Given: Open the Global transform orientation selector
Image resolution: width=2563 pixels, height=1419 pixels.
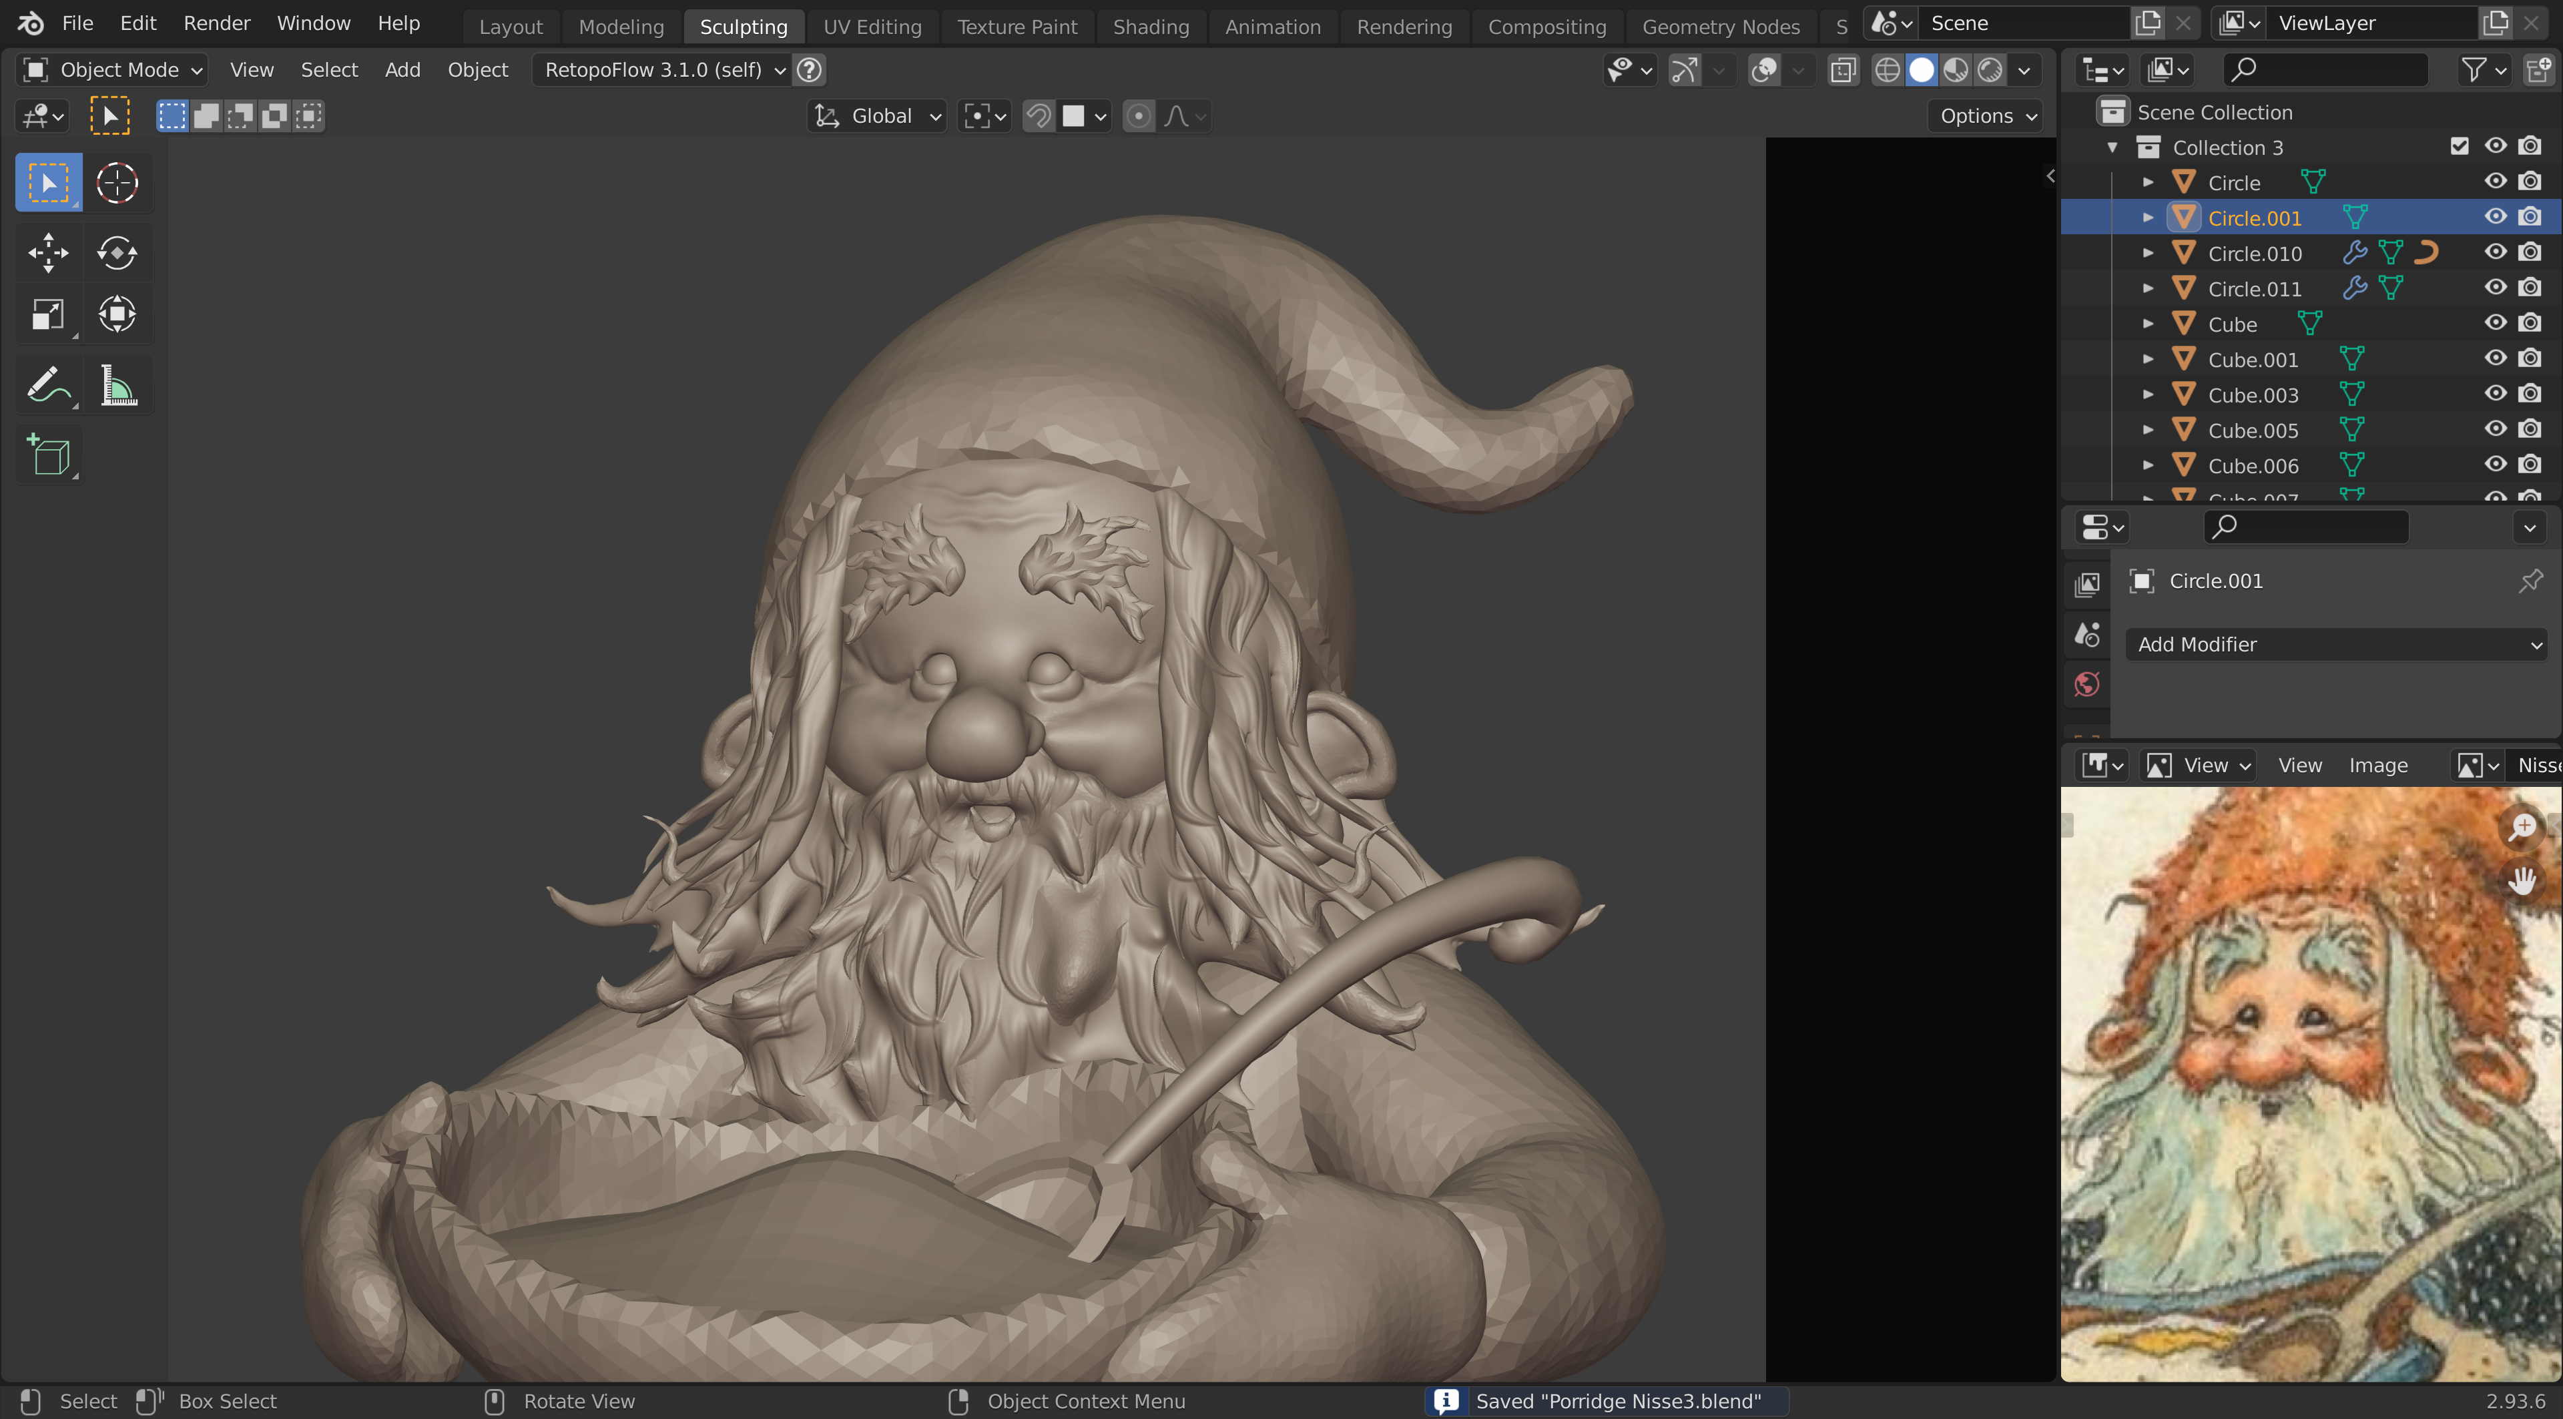Looking at the screenshot, I should (878, 115).
